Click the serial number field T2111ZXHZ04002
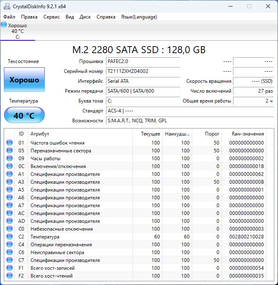 [143, 71]
